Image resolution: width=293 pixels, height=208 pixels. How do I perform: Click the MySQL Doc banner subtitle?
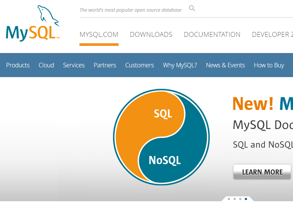point(263,124)
